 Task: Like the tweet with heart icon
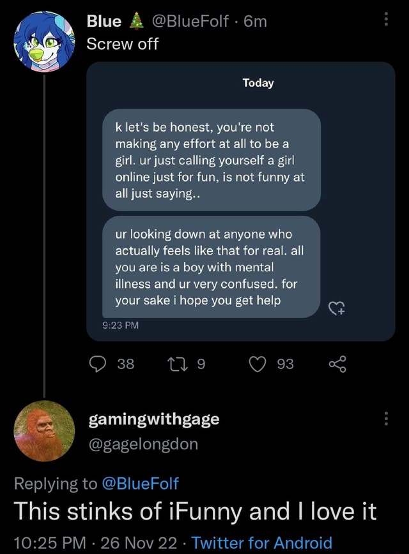point(260,364)
